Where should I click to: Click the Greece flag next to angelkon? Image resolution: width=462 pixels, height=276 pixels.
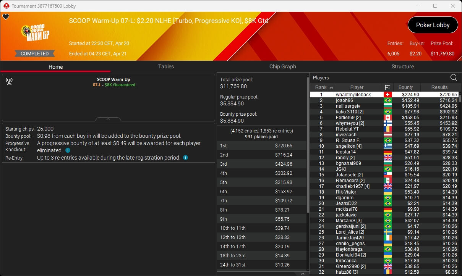388,146
